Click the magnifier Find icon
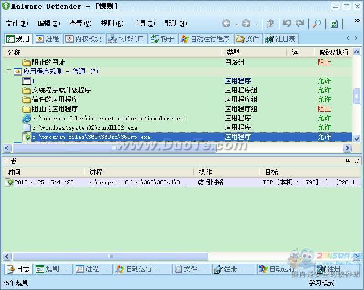364x290 pixels. pyautogui.click(x=316, y=24)
